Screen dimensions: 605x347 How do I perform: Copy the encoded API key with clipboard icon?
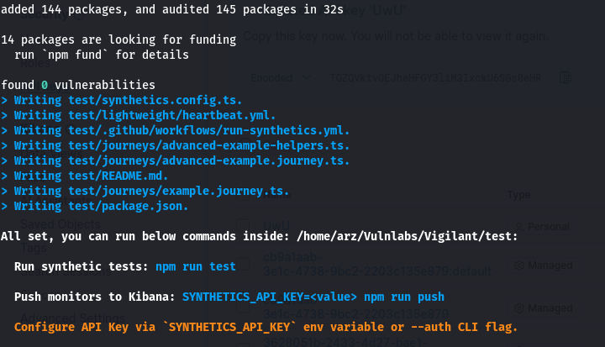coord(566,77)
